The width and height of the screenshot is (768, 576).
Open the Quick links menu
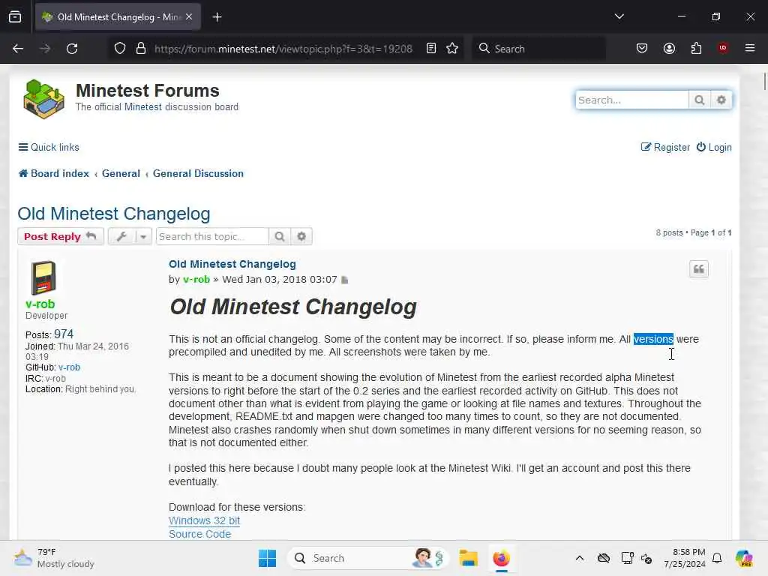(49, 148)
